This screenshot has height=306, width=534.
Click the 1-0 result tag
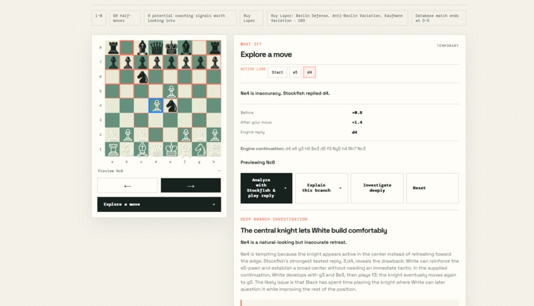tap(99, 18)
